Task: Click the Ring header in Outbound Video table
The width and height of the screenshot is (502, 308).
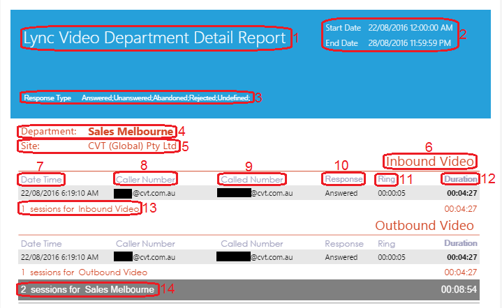Action: [386, 244]
